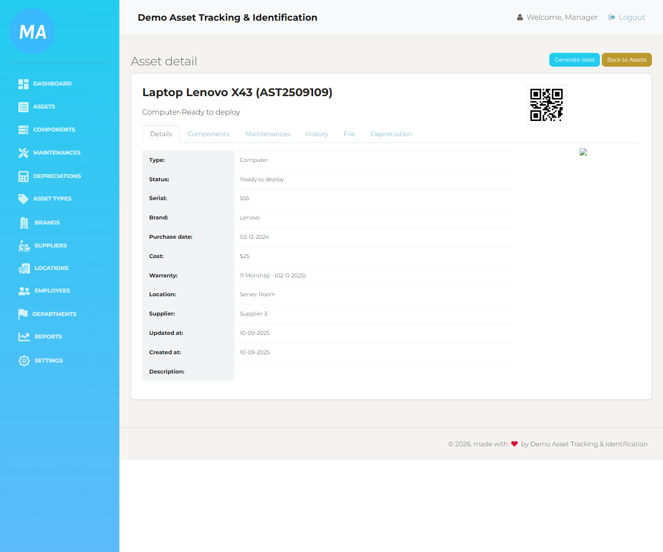663x552 pixels.
Task: Click the logout arrow icon
Action: pos(612,17)
